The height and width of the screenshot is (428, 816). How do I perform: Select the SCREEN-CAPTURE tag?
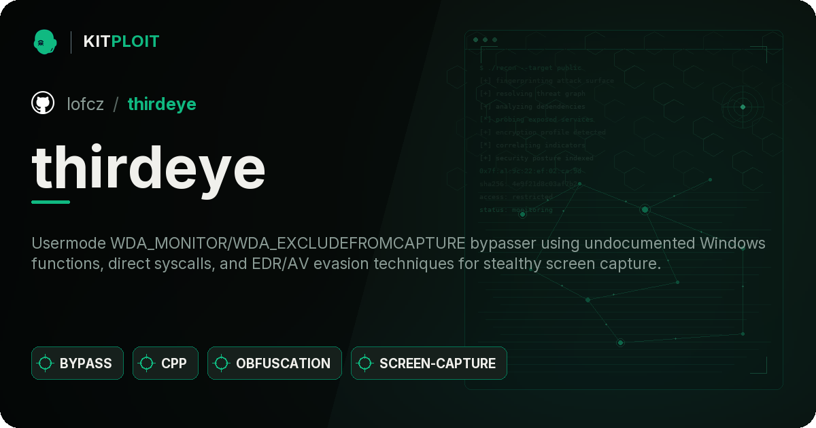pyautogui.click(x=429, y=363)
